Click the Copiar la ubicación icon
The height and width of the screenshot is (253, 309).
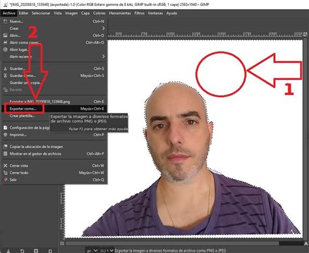point(5,147)
